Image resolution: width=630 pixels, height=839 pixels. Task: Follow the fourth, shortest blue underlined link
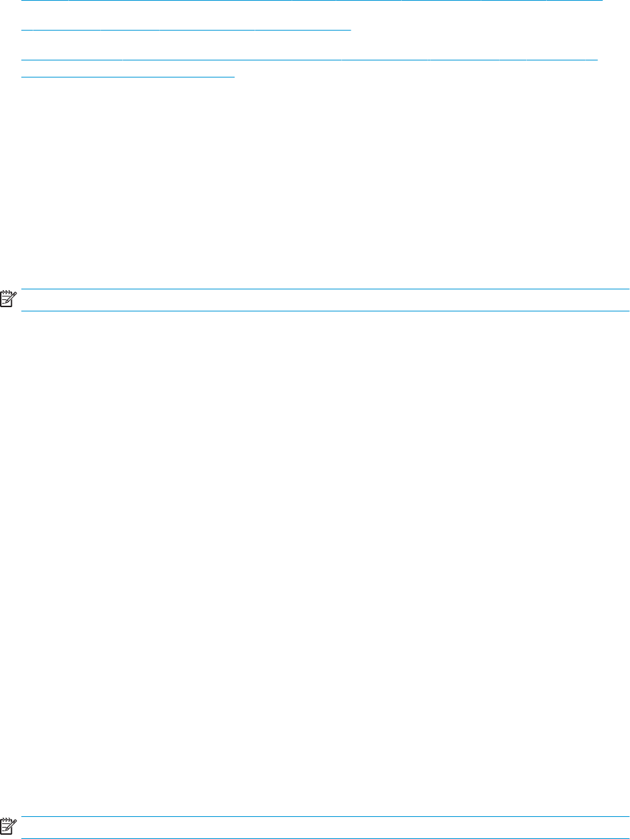click(128, 76)
